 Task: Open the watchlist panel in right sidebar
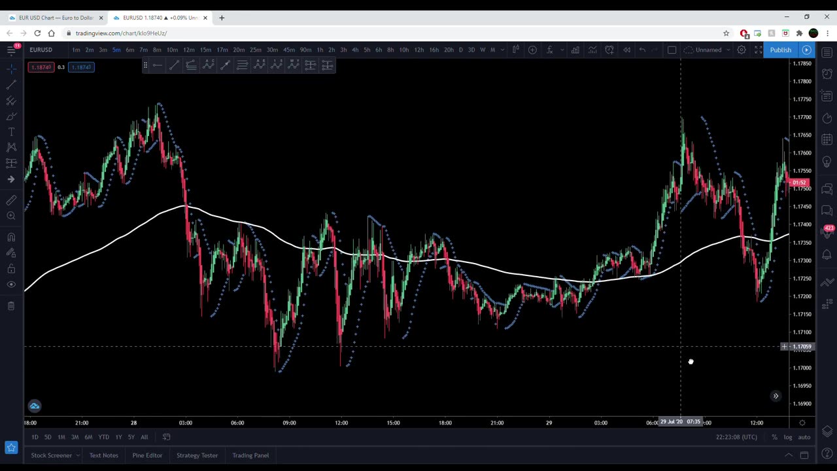click(x=827, y=52)
